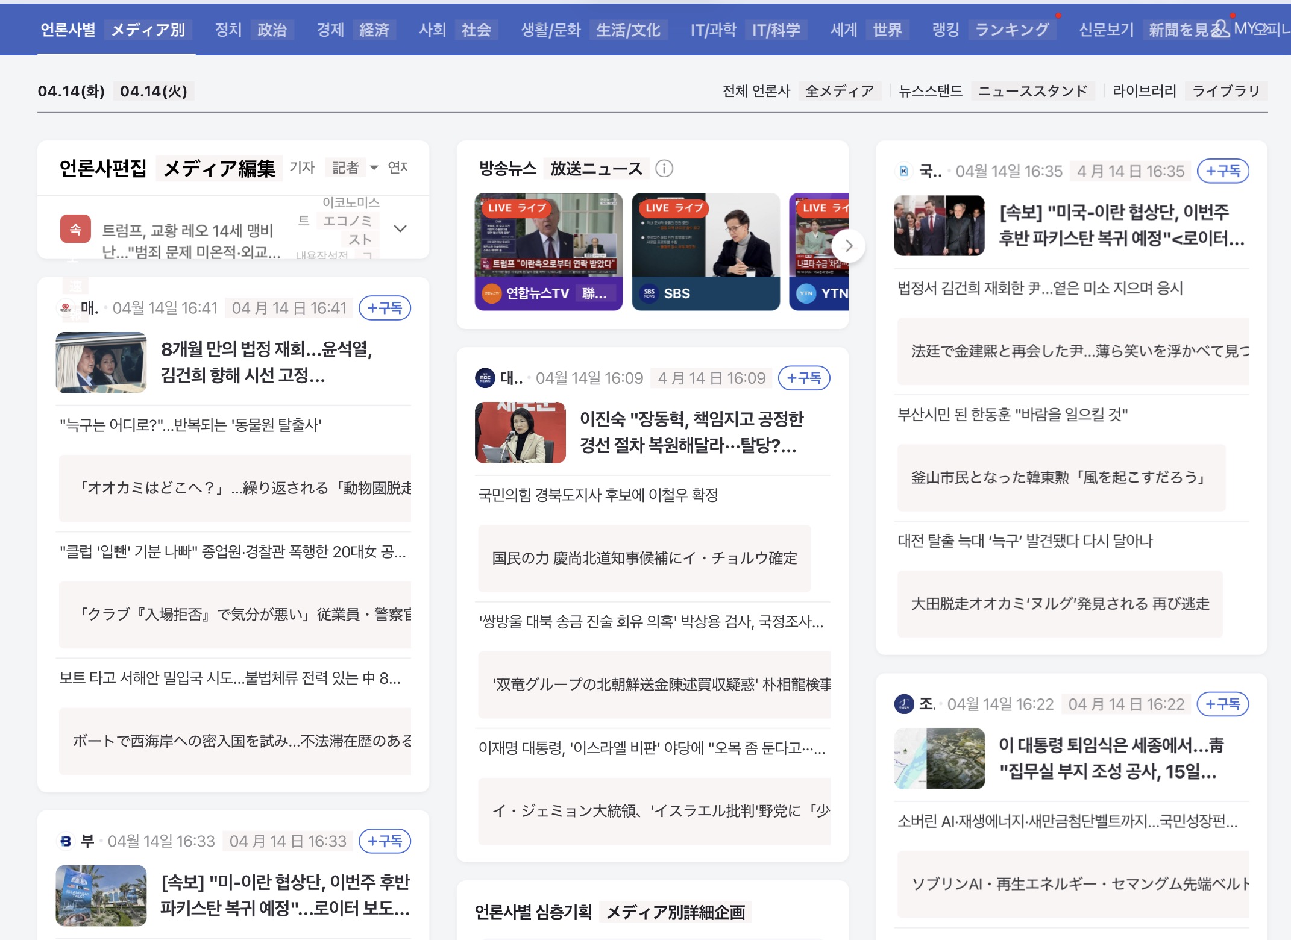Click the 연합뉴스TV orange logo icon
The image size is (1291, 940).
(x=491, y=293)
